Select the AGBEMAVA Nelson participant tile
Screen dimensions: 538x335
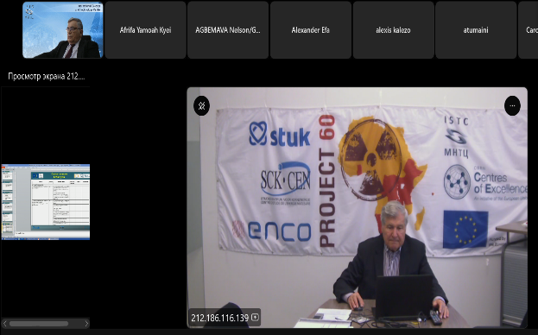pos(228,30)
